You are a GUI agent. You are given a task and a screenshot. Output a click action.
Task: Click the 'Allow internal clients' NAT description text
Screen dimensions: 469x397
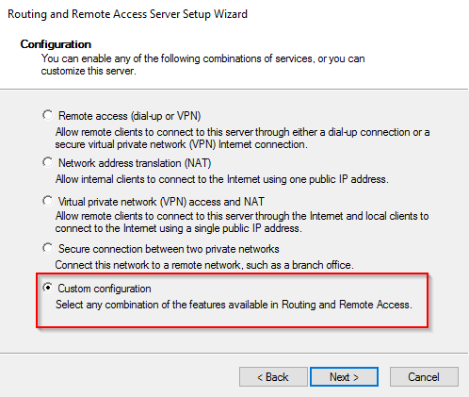point(222,179)
